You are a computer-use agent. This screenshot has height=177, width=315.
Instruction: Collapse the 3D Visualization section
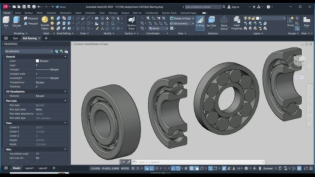[65, 92]
